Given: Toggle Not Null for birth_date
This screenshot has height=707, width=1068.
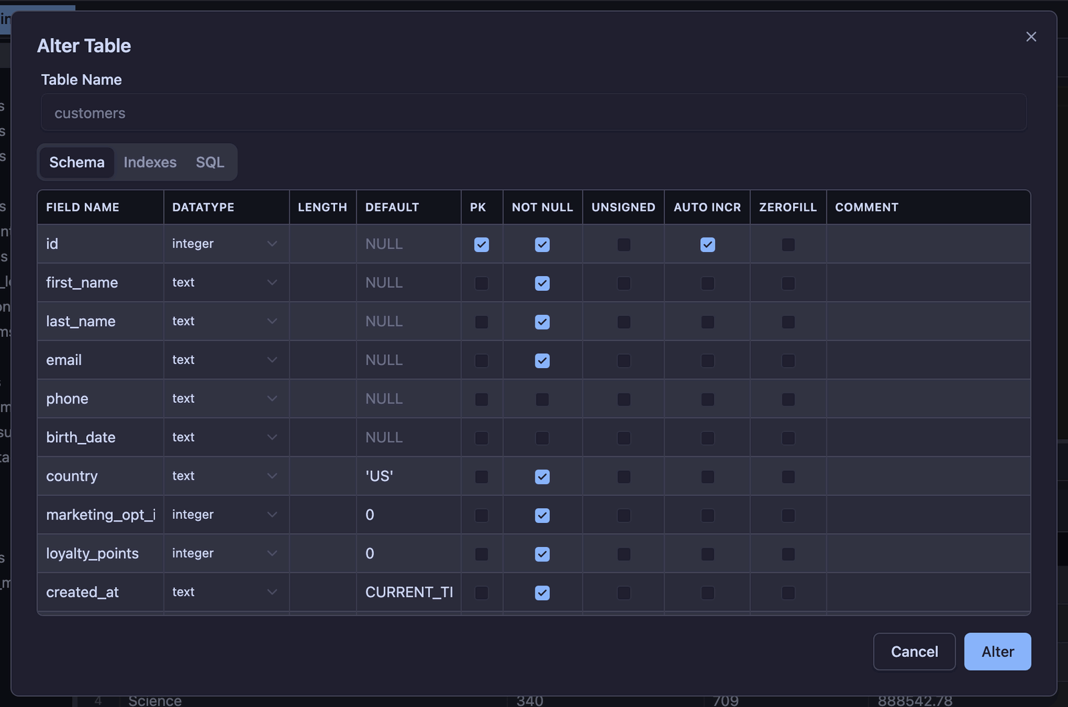Looking at the screenshot, I should [x=542, y=438].
